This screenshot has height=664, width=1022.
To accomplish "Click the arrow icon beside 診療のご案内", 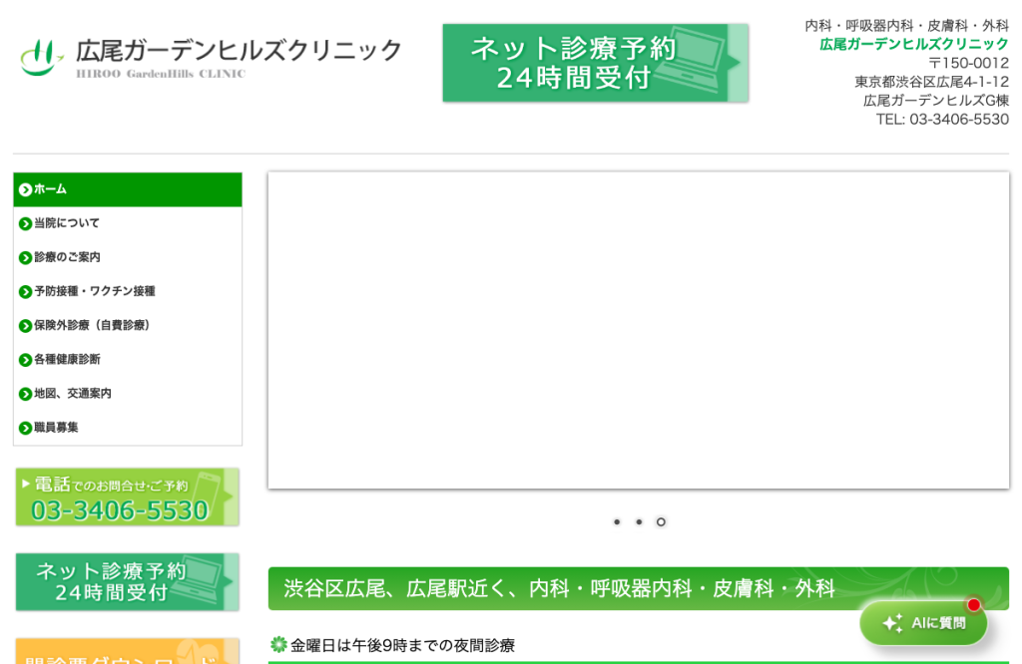I will point(25,258).
